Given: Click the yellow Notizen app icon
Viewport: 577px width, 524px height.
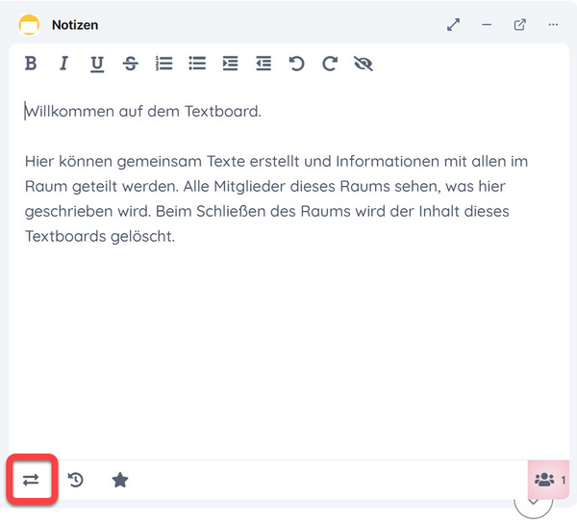Looking at the screenshot, I should 29,25.
